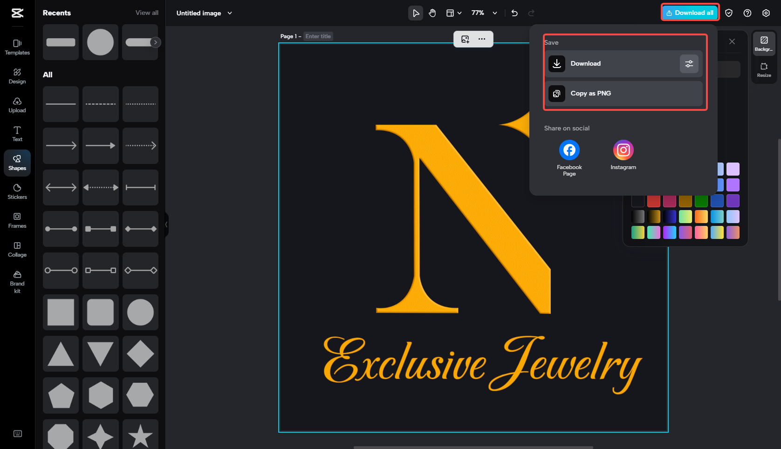Select the Page 1 label
781x449 pixels.
pos(289,36)
